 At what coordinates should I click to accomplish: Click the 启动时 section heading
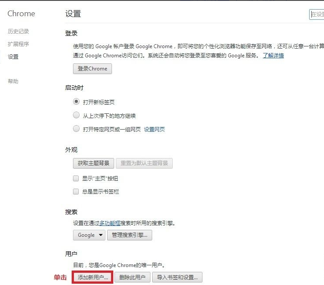point(74,88)
